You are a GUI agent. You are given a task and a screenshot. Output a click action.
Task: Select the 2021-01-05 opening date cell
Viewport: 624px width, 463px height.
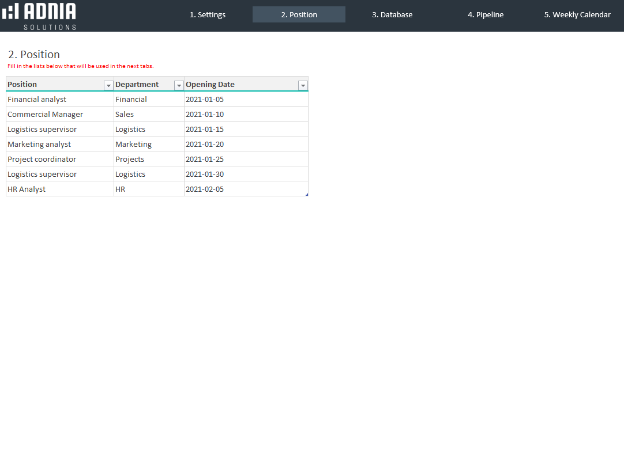(x=205, y=100)
